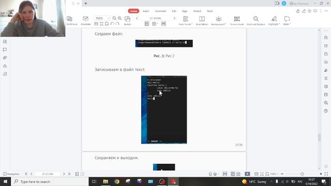331x186 pixels.
Task: Open the Edit tab
Action: (174, 11)
